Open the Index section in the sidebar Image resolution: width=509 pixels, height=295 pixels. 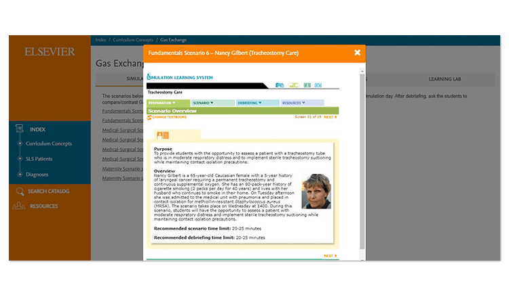coord(37,129)
